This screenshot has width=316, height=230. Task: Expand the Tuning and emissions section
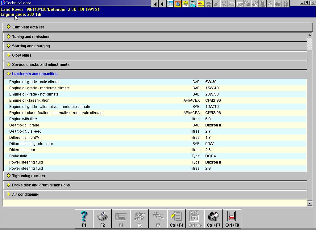click(x=155, y=37)
